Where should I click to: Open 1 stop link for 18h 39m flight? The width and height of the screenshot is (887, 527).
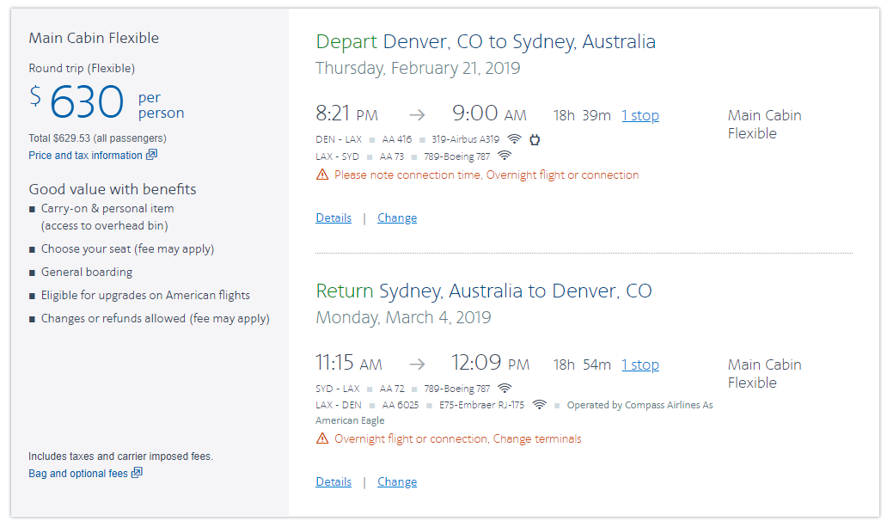coord(640,115)
